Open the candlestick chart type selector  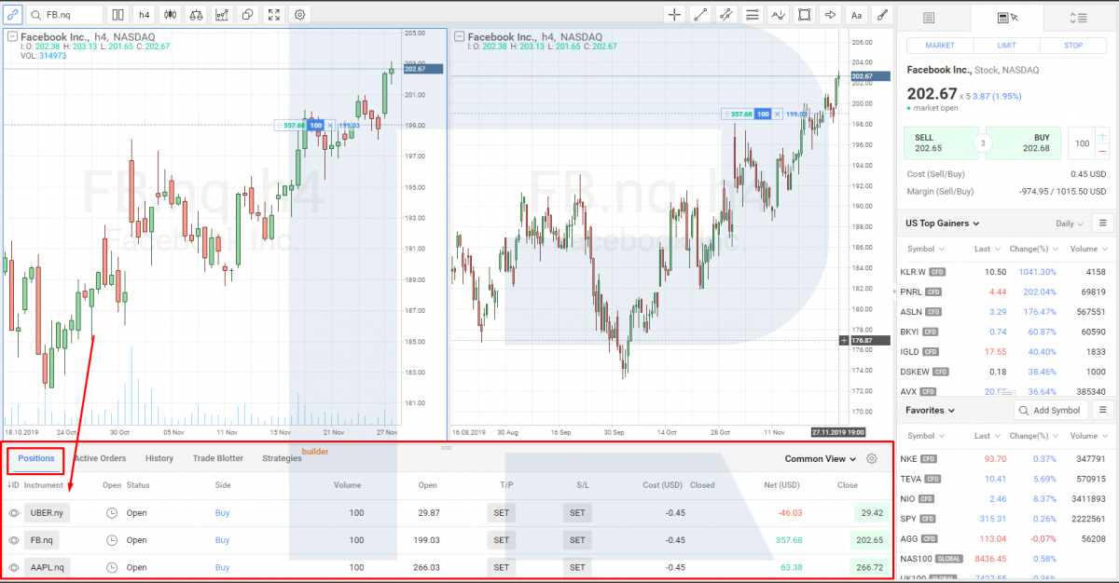point(170,15)
